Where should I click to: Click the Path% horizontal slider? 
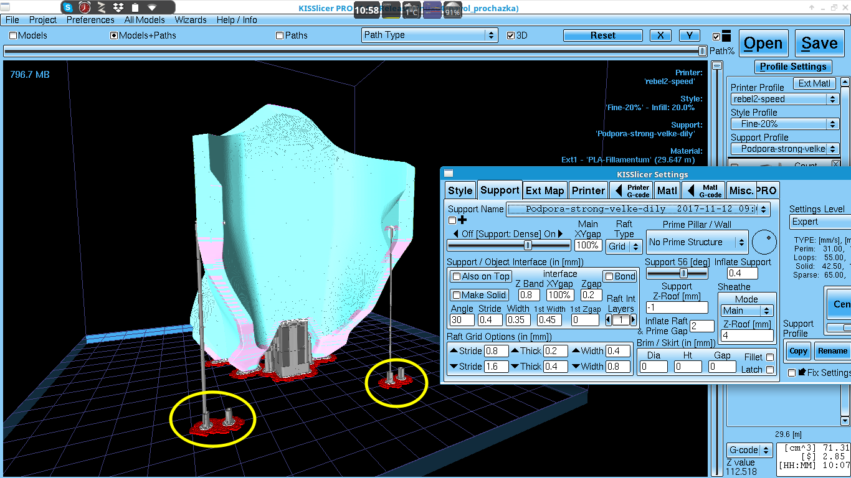[355, 51]
